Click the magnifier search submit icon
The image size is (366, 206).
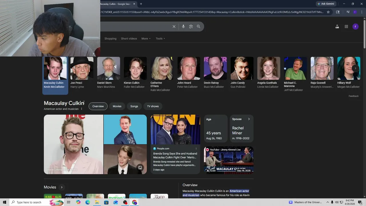point(198,26)
